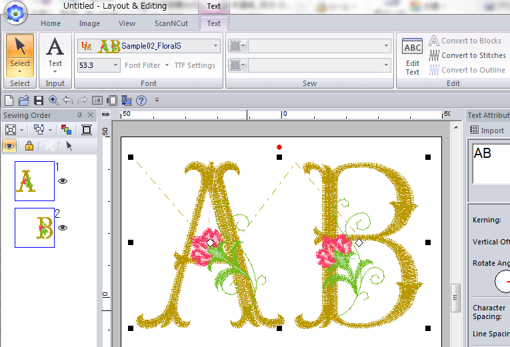Open the Sample02_FloralS font dropdown
This screenshot has width=510, height=347.
215,46
